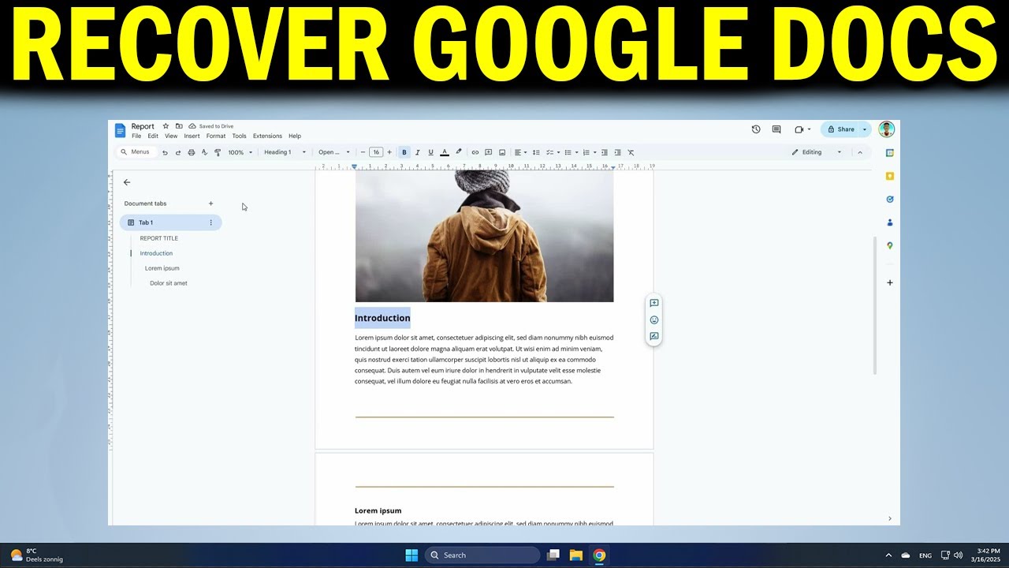This screenshot has height=568, width=1009.
Task: Open Google Maps side panel
Action: pos(890,245)
